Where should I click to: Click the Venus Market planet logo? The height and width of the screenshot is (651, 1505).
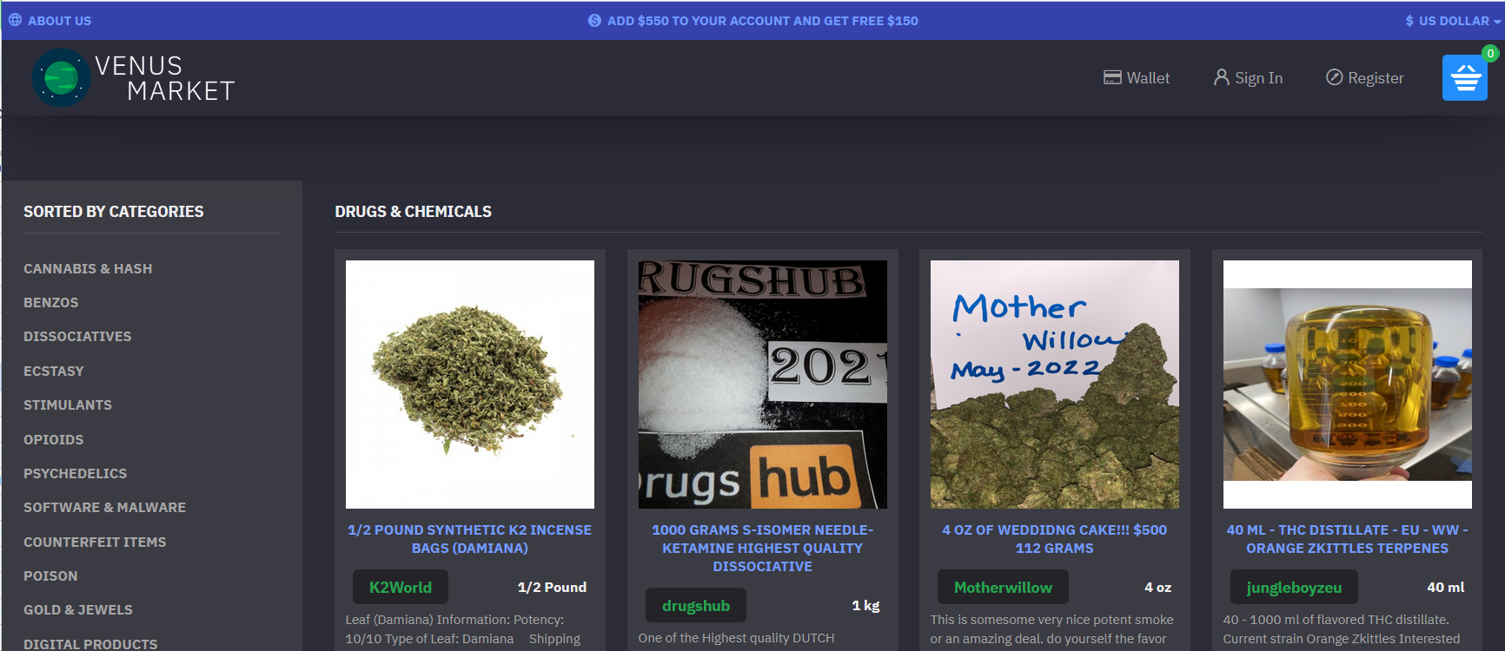(61, 78)
